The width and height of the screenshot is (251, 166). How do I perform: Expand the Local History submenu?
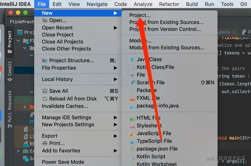click(x=78, y=79)
